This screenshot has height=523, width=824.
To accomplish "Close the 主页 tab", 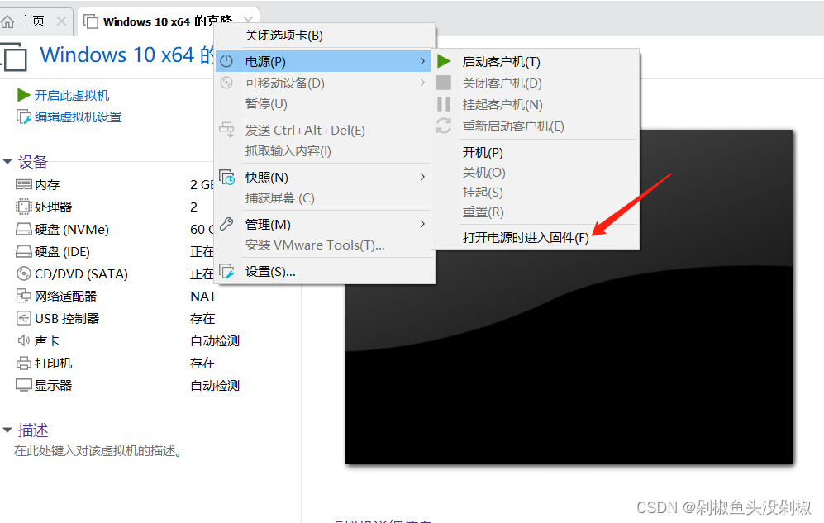I will click(61, 21).
